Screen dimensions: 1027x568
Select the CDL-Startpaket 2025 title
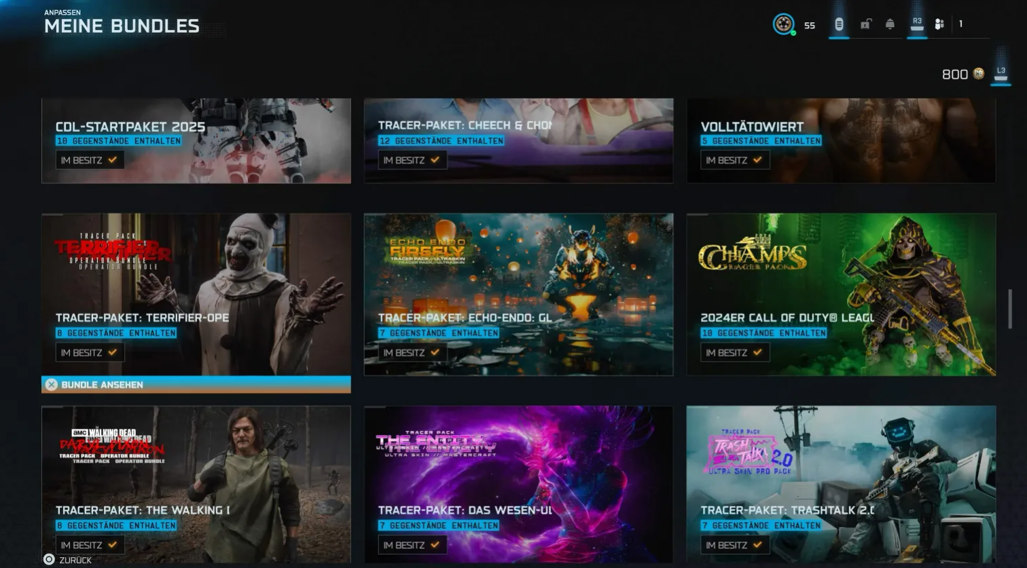pyautogui.click(x=130, y=127)
